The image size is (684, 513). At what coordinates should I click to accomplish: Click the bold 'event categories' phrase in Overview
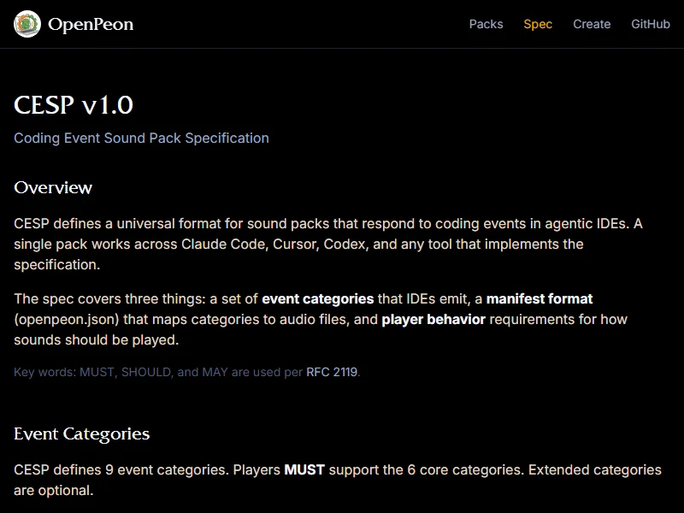point(317,298)
